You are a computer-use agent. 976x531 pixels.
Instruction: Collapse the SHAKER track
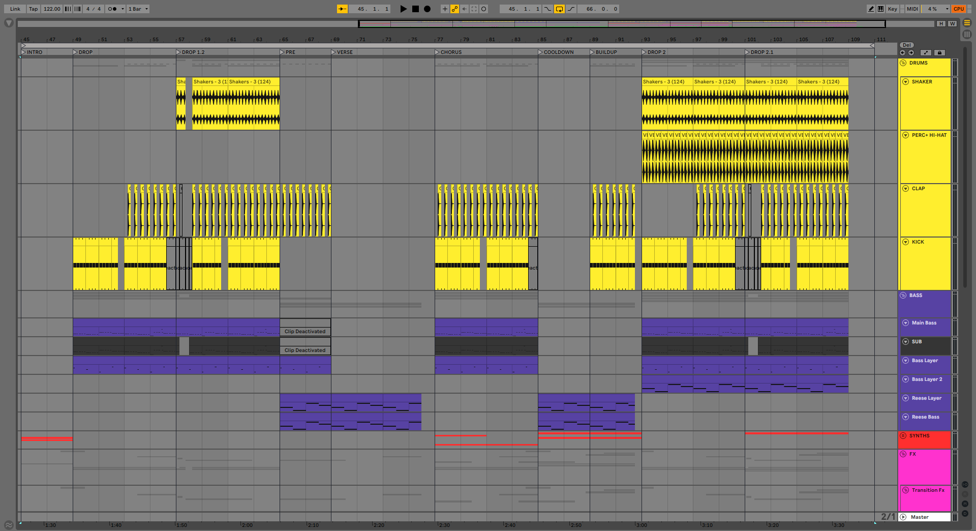905,82
